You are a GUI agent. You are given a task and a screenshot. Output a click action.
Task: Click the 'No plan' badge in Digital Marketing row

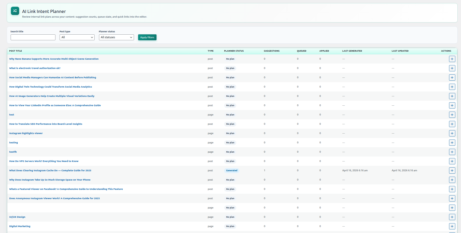click(230, 226)
